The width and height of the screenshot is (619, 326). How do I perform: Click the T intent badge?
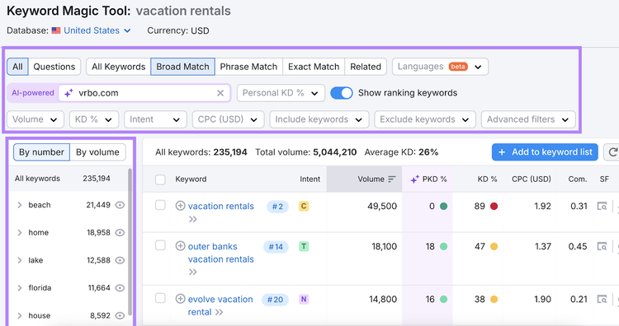click(x=304, y=246)
